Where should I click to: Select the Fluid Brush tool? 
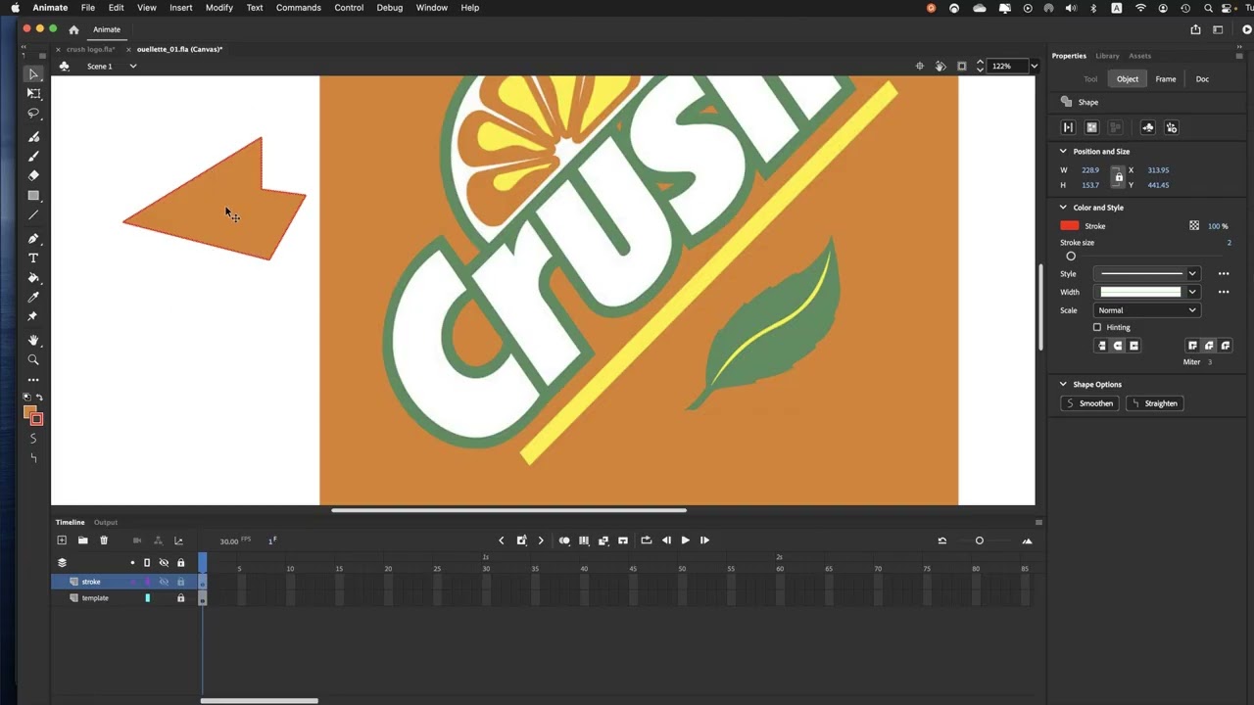33,137
